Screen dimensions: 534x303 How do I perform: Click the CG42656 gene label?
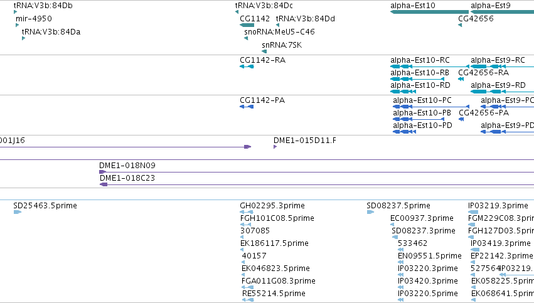[476, 19]
